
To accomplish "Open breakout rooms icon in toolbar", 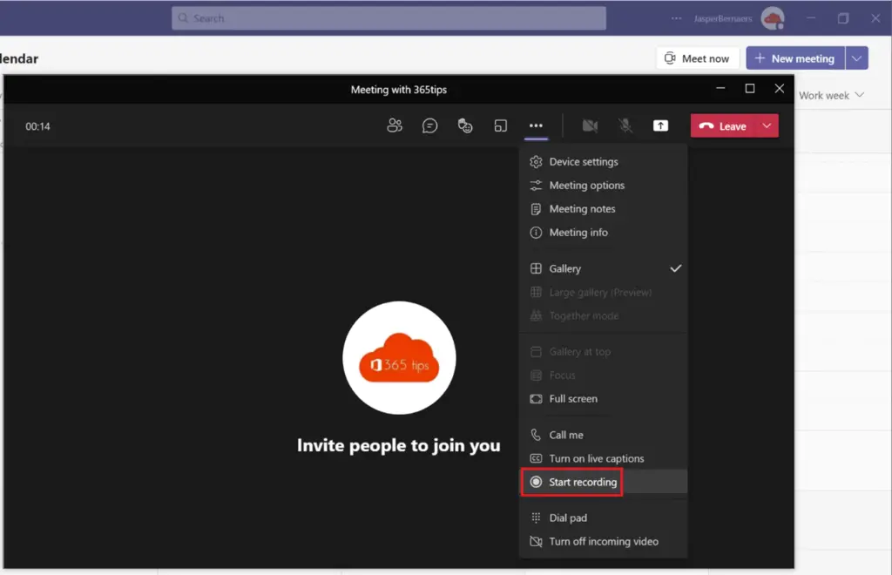I will click(501, 125).
